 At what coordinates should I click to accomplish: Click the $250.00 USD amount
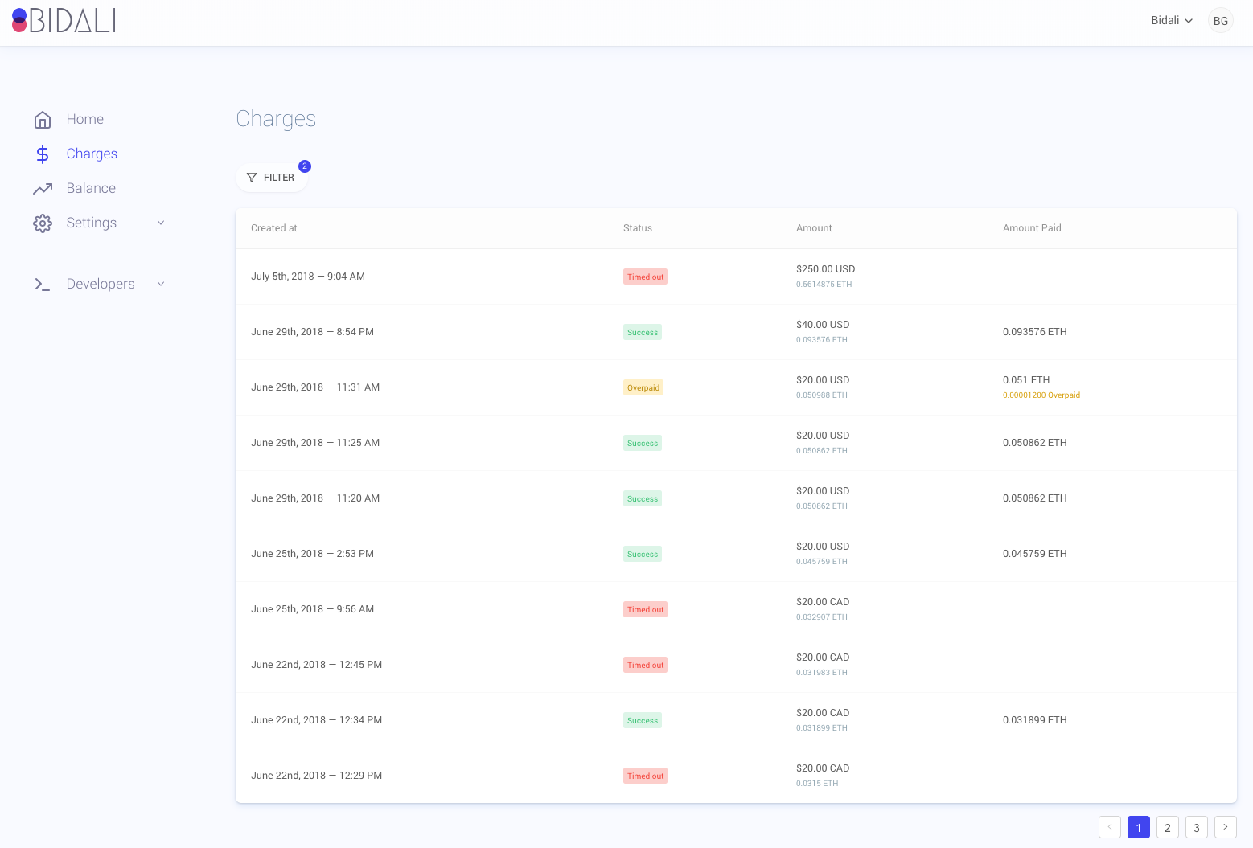826,269
